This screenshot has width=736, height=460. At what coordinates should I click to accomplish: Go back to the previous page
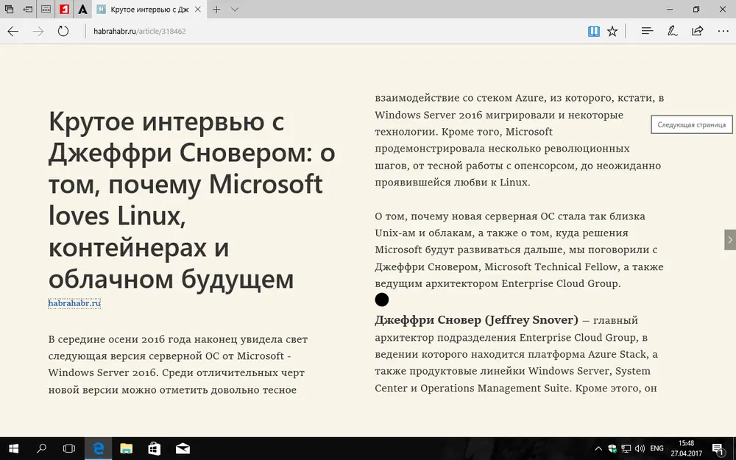(x=13, y=31)
